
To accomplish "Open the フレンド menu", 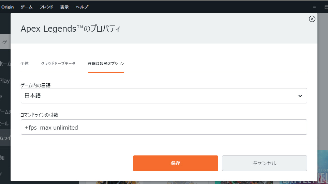I will click(46, 7).
